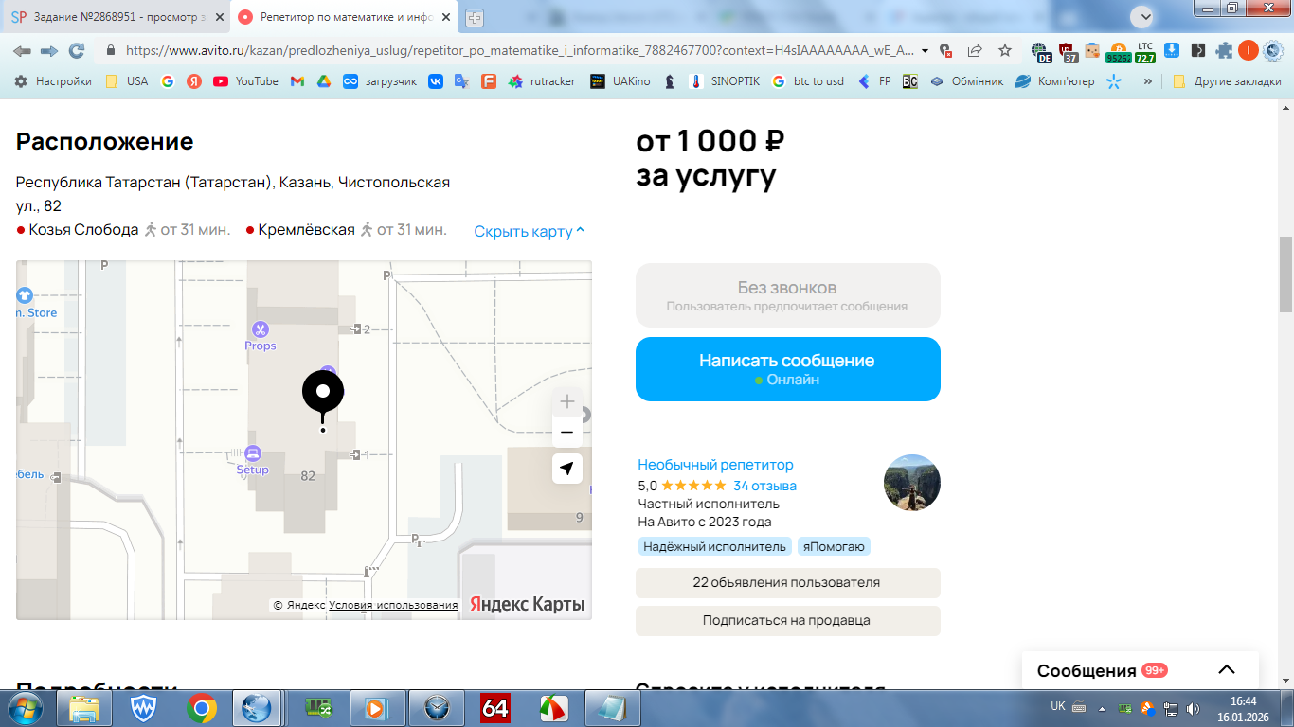Click the яПомогаю badge
Image resolution: width=1294 pixels, height=727 pixels.
pos(834,546)
